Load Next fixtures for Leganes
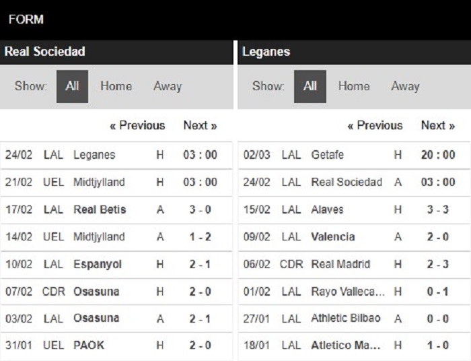 438,125
